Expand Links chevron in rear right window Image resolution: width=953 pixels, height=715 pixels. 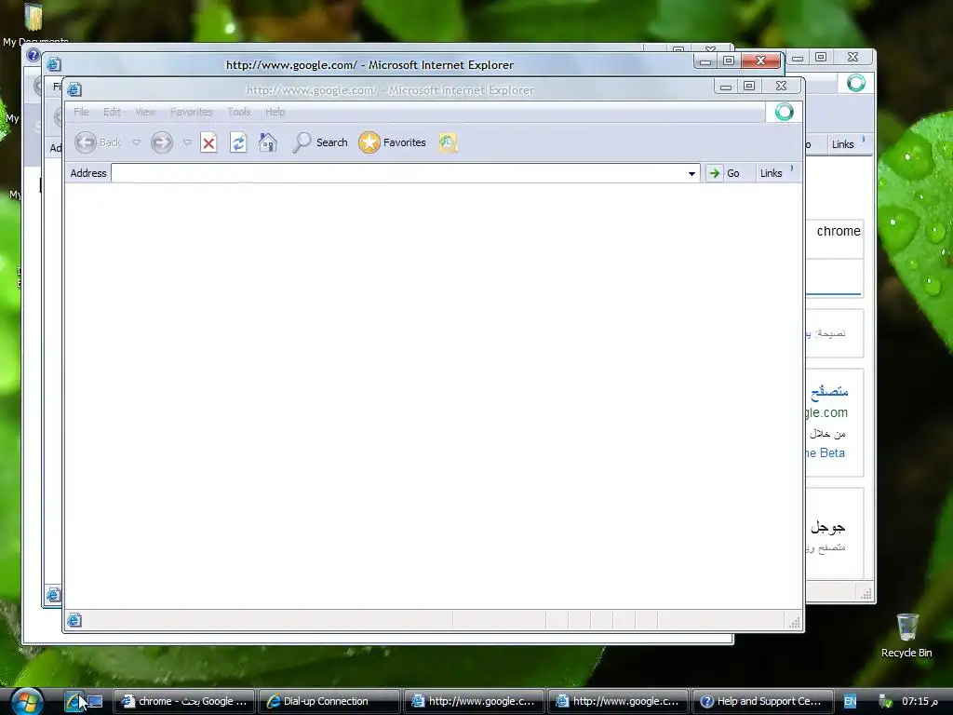(864, 140)
